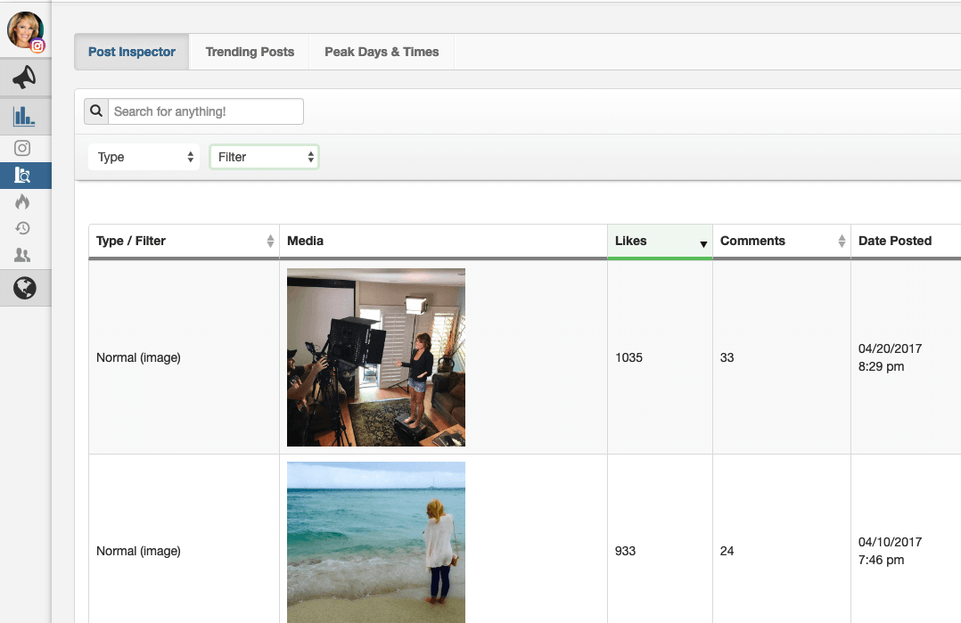The height and width of the screenshot is (623, 961).
Task: Toggle sorting on the Comments column
Action: pyautogui.click(x=842, y=241)
